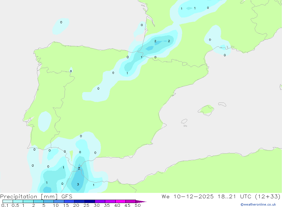Click the Mallorca island on the map
The height and width of the screenshot is (207, 282).
click(206, 110)
